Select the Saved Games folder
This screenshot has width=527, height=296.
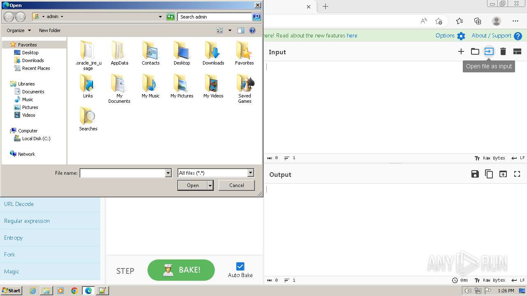pyautogui.click(x=245, y=88)
